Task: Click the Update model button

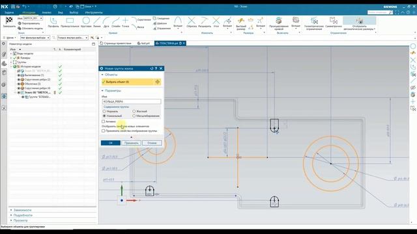Action: [31, 28]
